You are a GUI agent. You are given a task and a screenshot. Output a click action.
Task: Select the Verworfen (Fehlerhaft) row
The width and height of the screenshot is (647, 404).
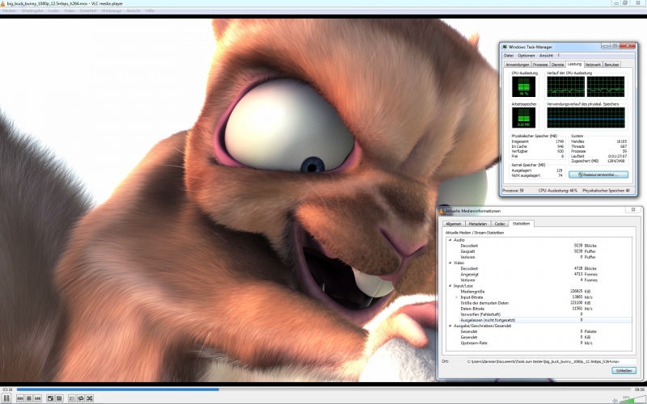point(539,314)
